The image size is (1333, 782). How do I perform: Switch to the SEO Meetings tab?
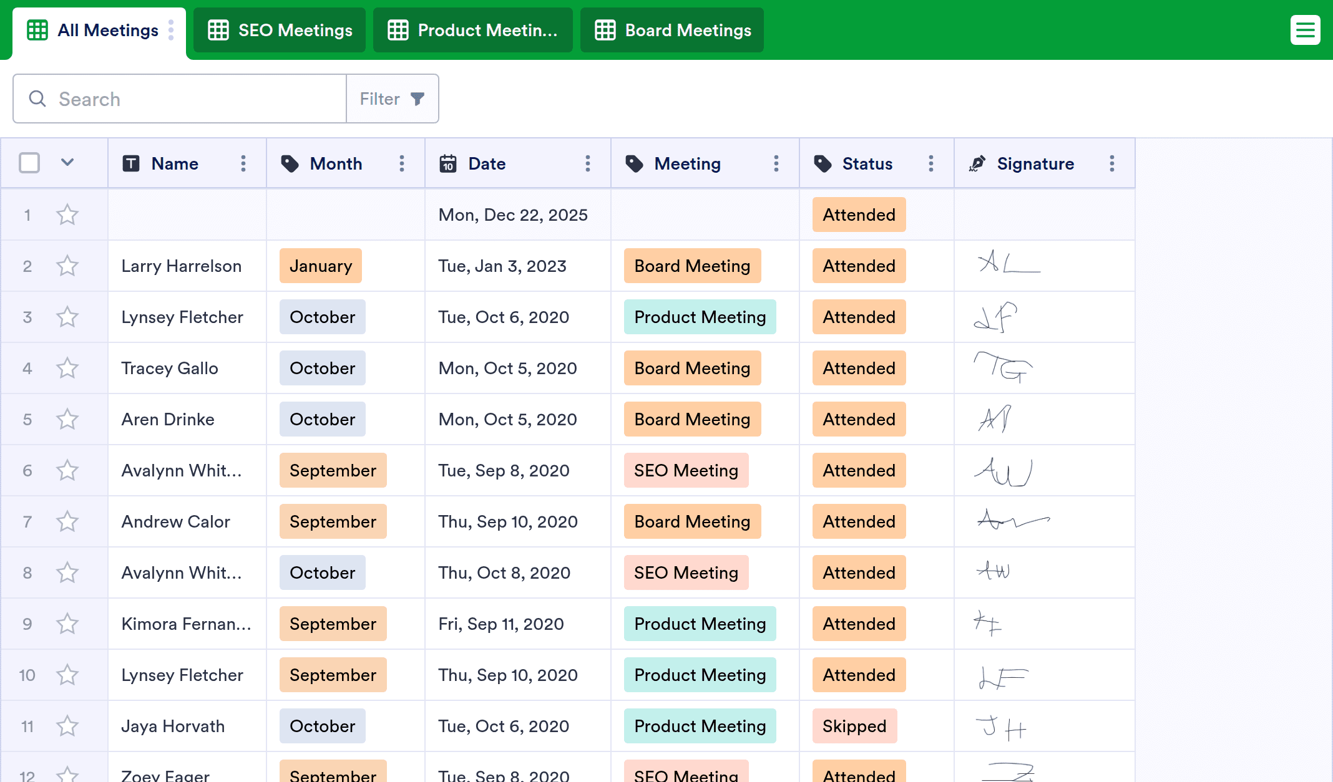click(x=280, y=30)
